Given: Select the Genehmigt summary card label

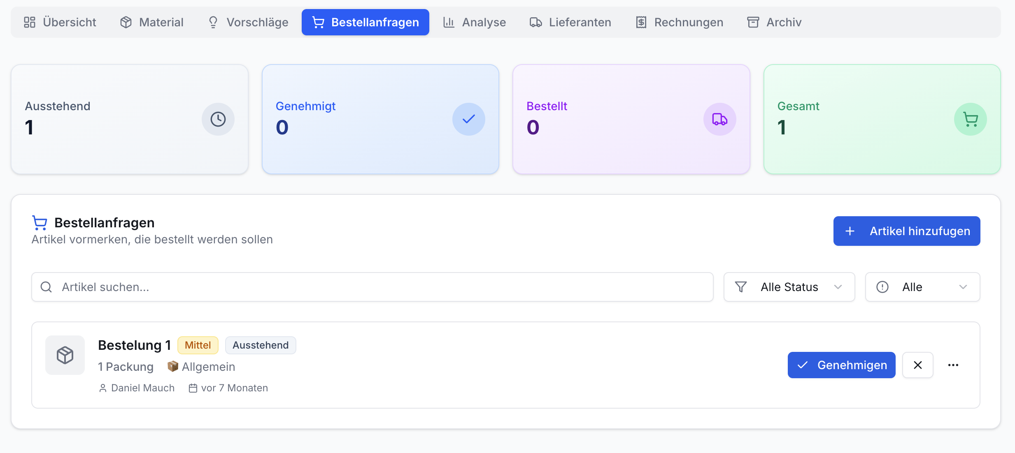Looking at the screenshot, I should pos(306,106).
